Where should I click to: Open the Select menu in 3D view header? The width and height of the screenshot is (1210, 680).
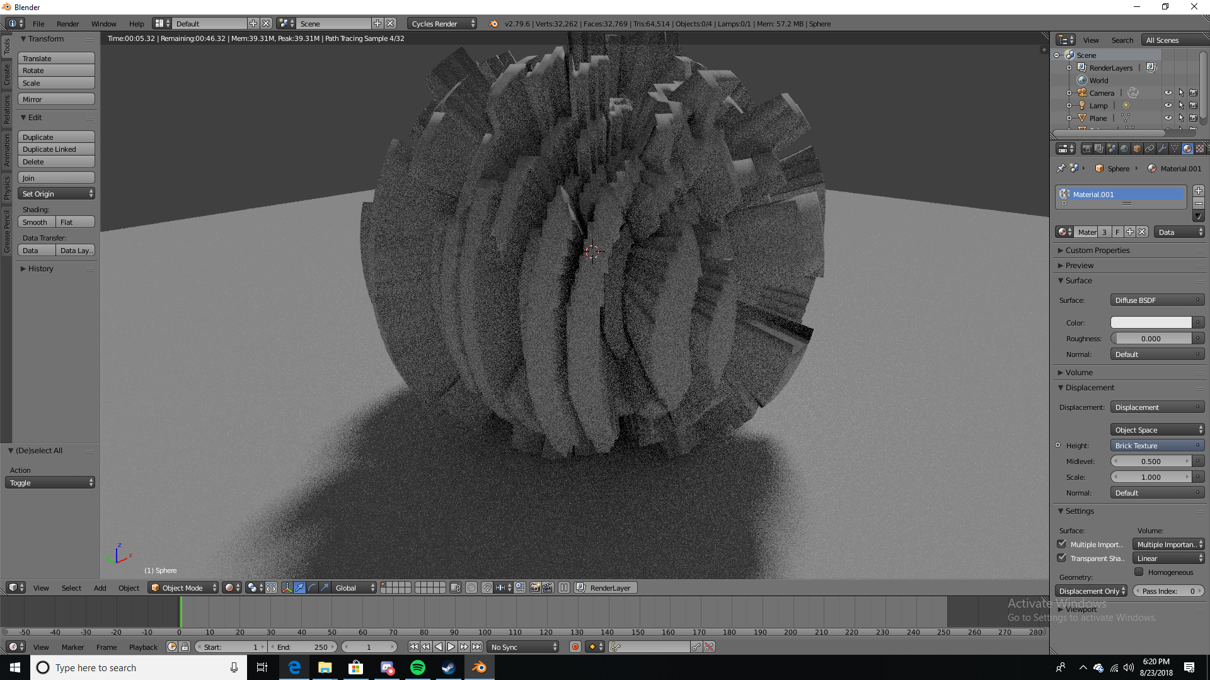71,587
